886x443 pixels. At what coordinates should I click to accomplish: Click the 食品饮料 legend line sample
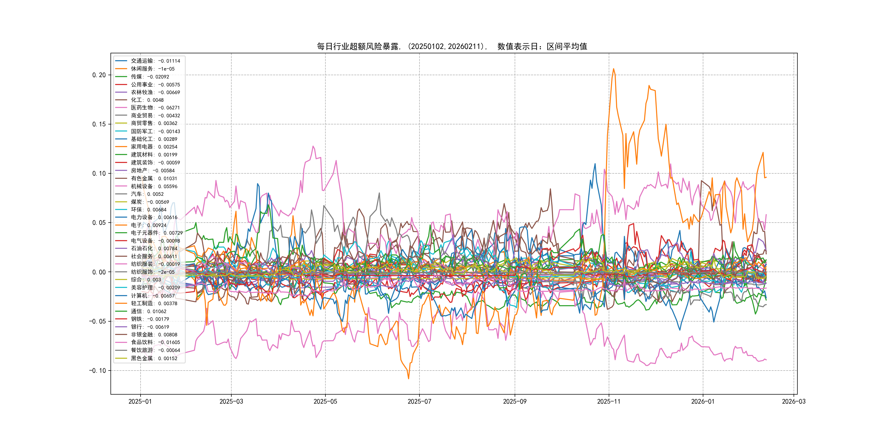coord(121,342)
